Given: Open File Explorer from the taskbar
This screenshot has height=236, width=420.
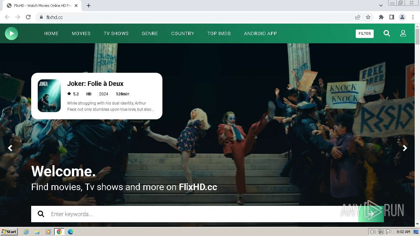Looking at the screenshot, I should (x=37, y=232).
